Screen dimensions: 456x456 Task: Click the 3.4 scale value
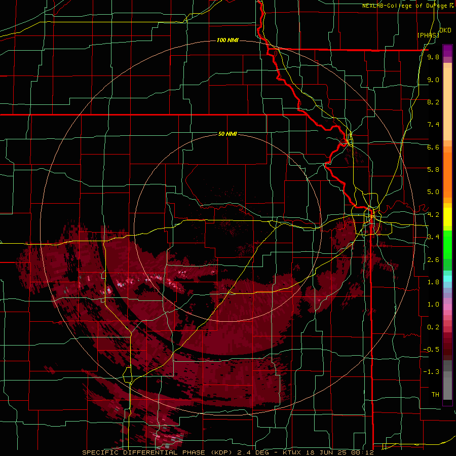pos(433,237)
